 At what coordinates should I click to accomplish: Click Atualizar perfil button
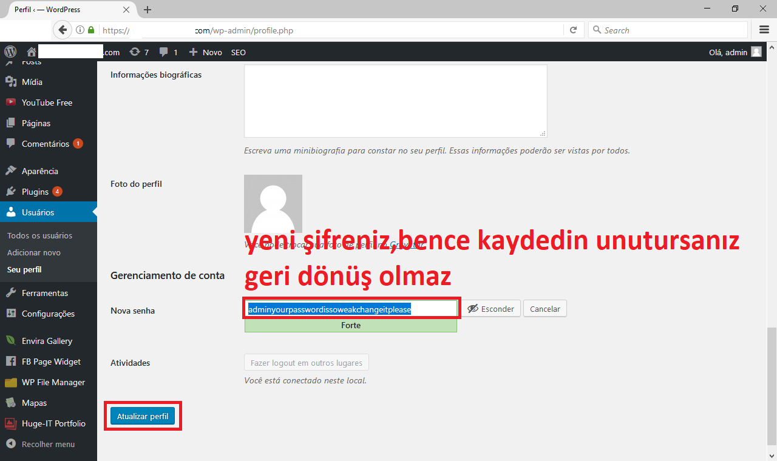pos(143,416)
